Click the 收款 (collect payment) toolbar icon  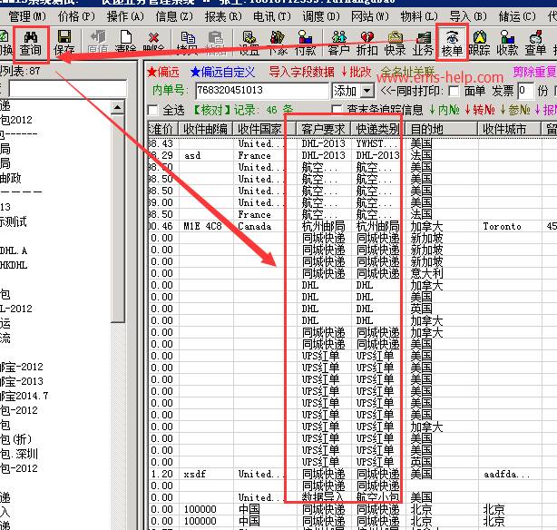[x=507, y=44]
